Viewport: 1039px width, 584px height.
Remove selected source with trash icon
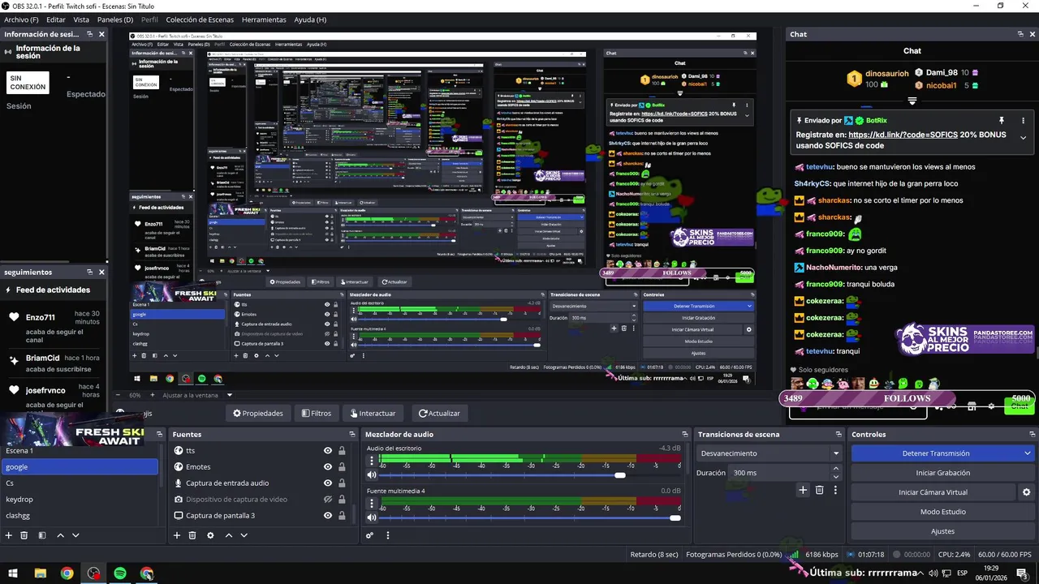click(x=192, y=535)
